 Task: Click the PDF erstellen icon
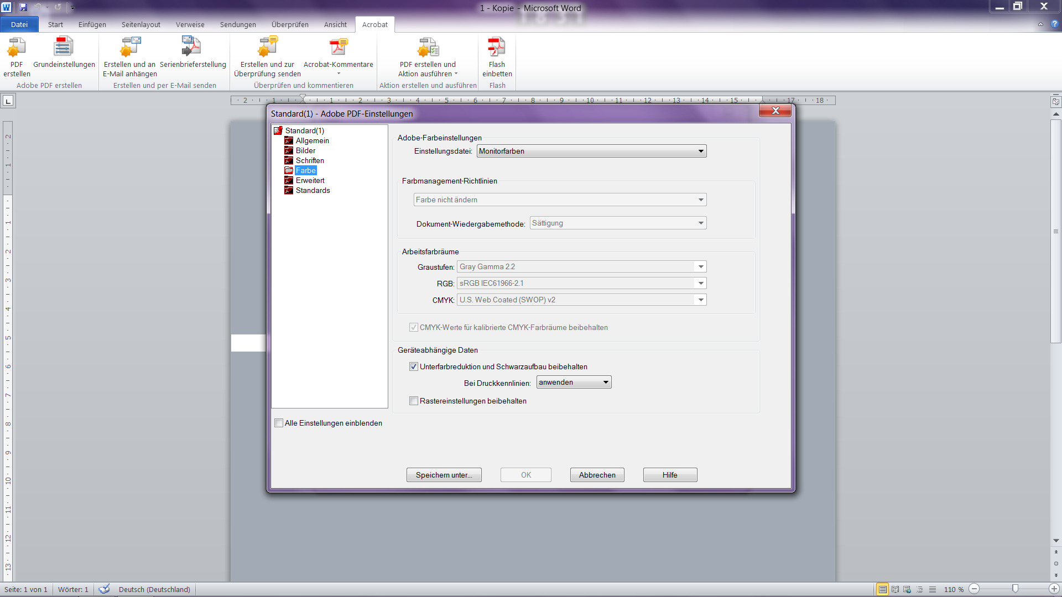coord(17,48)
